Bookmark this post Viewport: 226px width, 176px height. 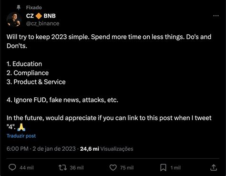click(163, 167)
